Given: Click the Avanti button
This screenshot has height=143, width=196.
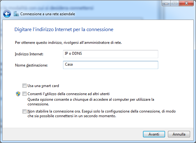Looking at the screenshot, I should [154, 134].
